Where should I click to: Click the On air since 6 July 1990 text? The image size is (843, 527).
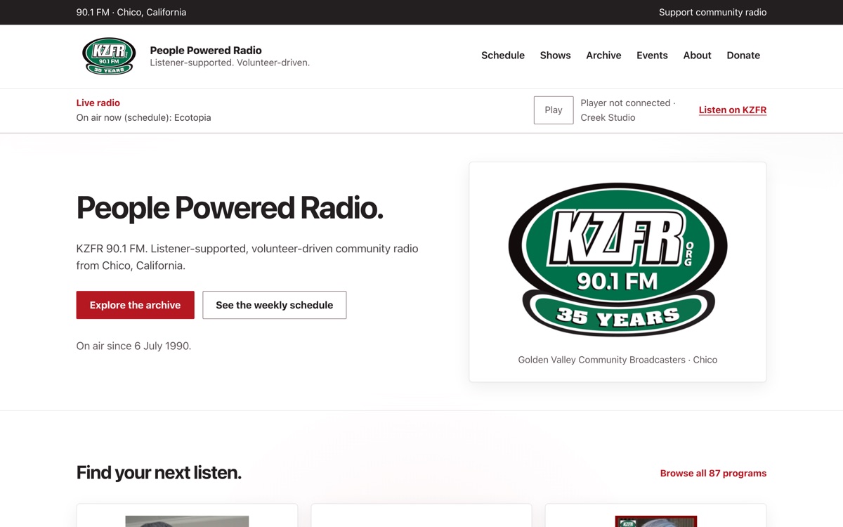[x=133, y=346]
